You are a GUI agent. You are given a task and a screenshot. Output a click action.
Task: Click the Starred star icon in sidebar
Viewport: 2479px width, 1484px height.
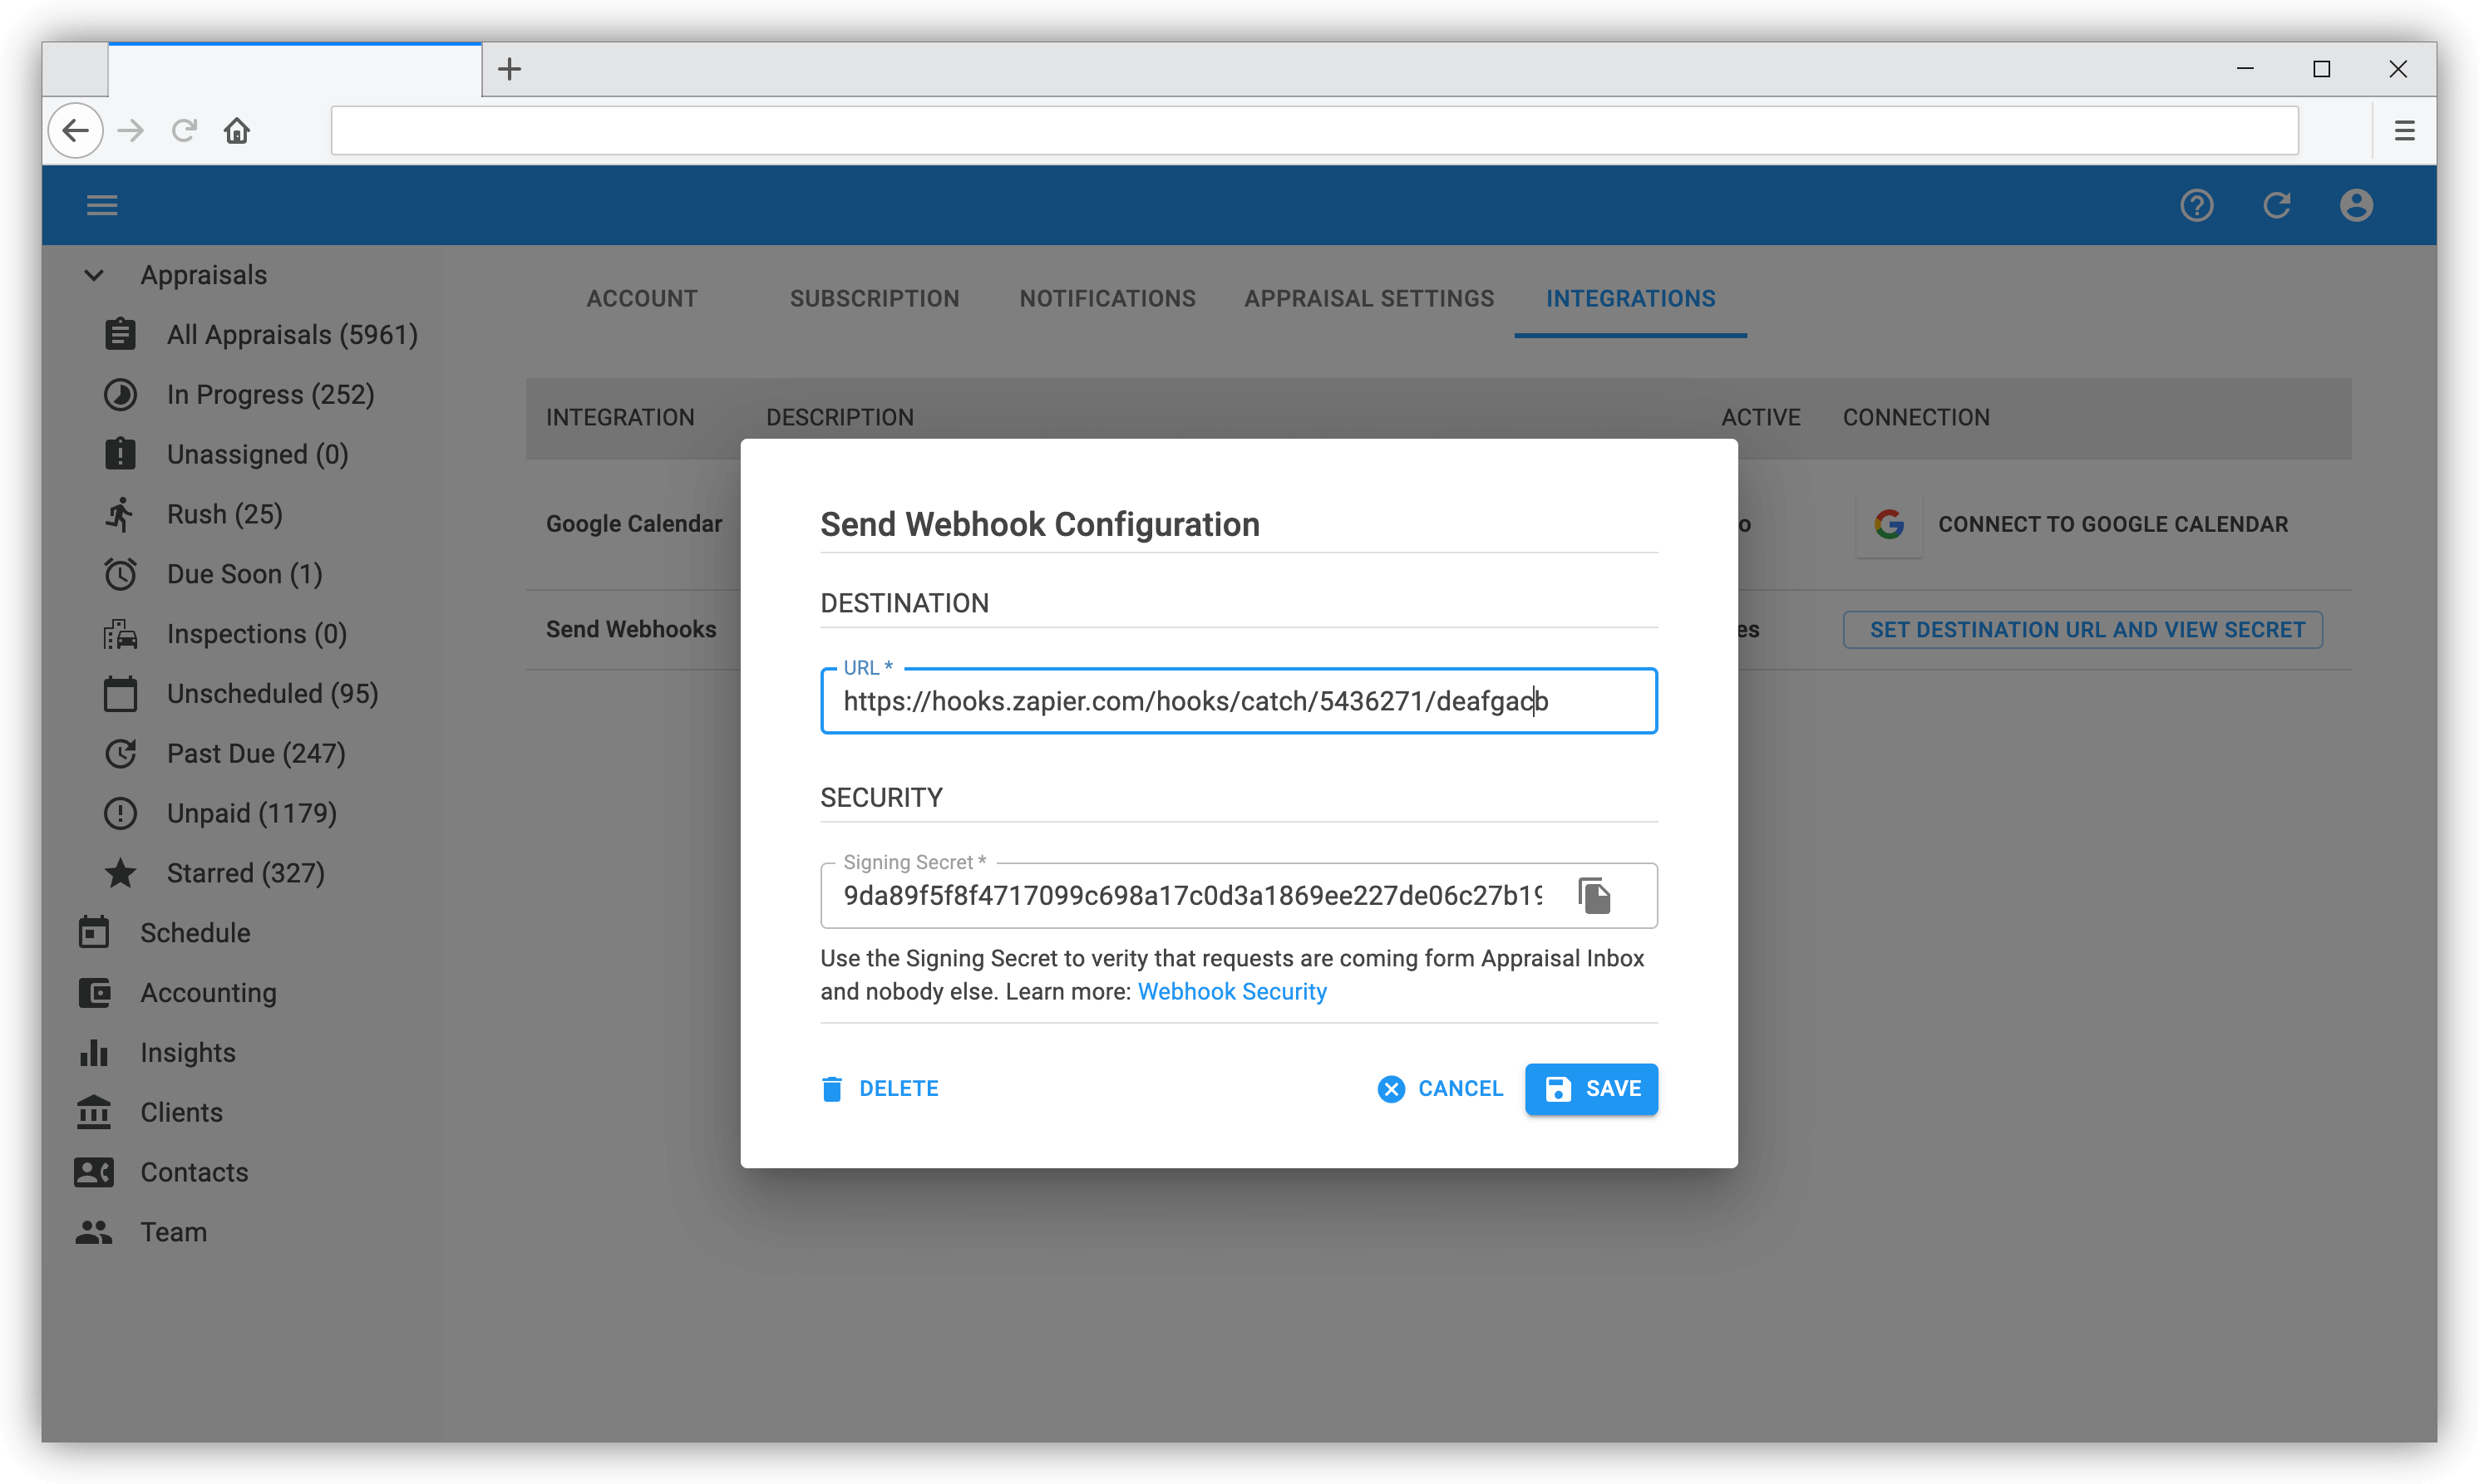[120, 873]
